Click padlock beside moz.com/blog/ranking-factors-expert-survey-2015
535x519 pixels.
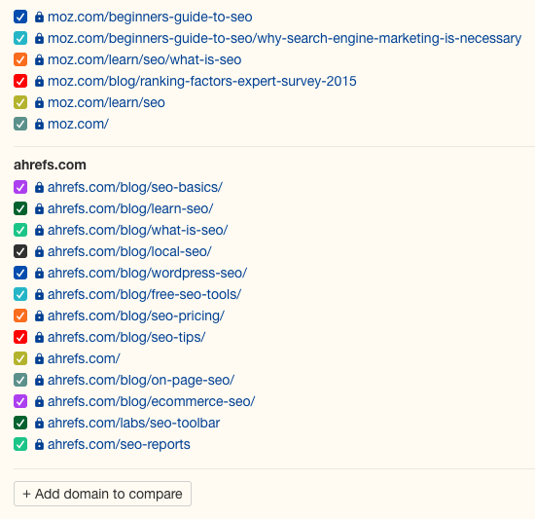click(39, 81)
